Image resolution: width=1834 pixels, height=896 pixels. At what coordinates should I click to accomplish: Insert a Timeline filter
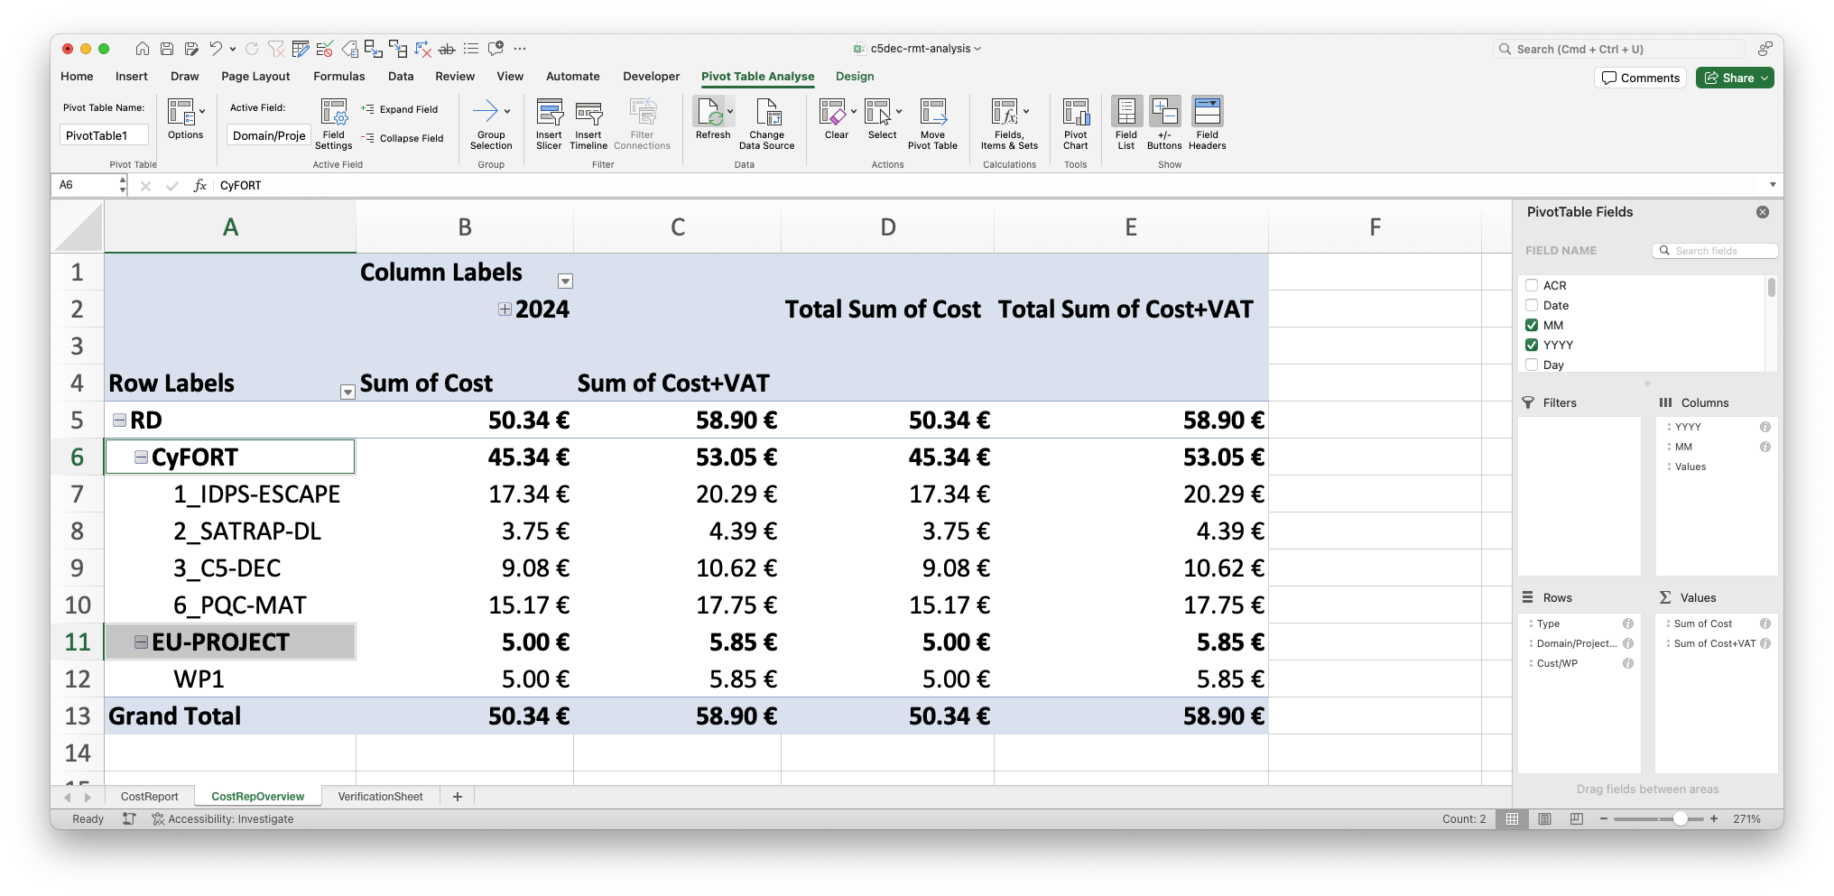(x=588, y=124)
